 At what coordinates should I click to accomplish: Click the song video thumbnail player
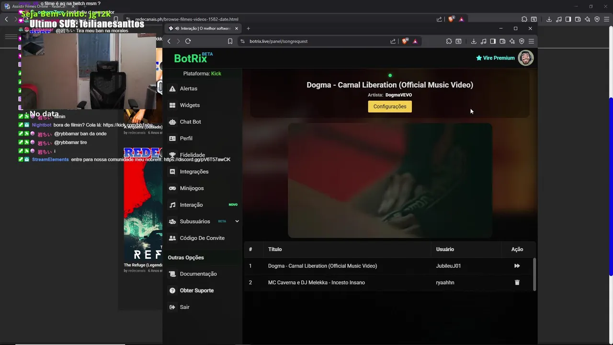coord(390,180)
